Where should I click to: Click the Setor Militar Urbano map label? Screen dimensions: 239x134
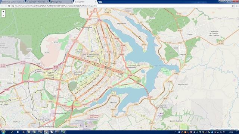coord(79,51)
